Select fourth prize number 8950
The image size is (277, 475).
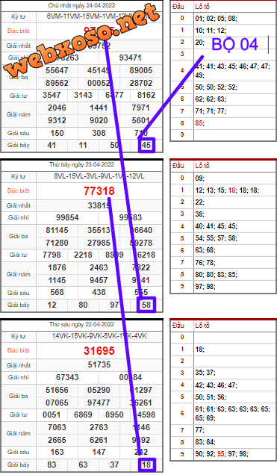(114, 415)
